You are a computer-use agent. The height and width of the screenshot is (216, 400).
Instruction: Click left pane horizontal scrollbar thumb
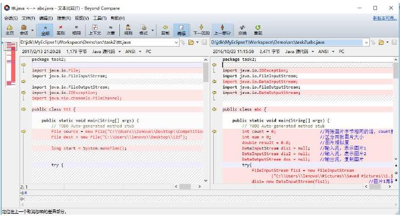185,186
